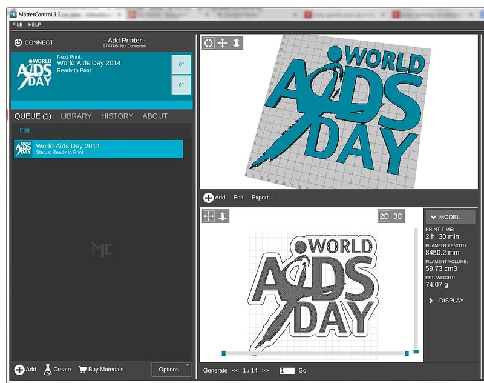This screenshot has width=484, height=383.
Task: Click the vertical layer slider handle
Action: (x=416, y=351)
